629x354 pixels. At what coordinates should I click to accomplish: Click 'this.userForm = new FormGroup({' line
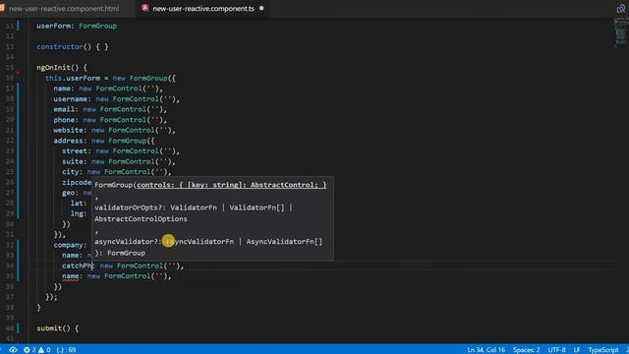point(110,79)
